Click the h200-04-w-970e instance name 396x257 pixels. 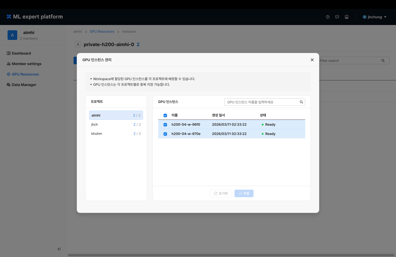tap(186, 134)
